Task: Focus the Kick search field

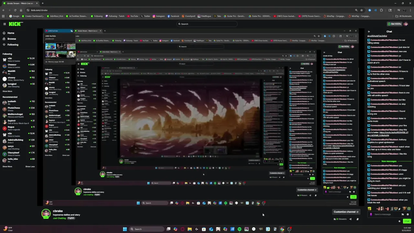Action: coord(207,24)
